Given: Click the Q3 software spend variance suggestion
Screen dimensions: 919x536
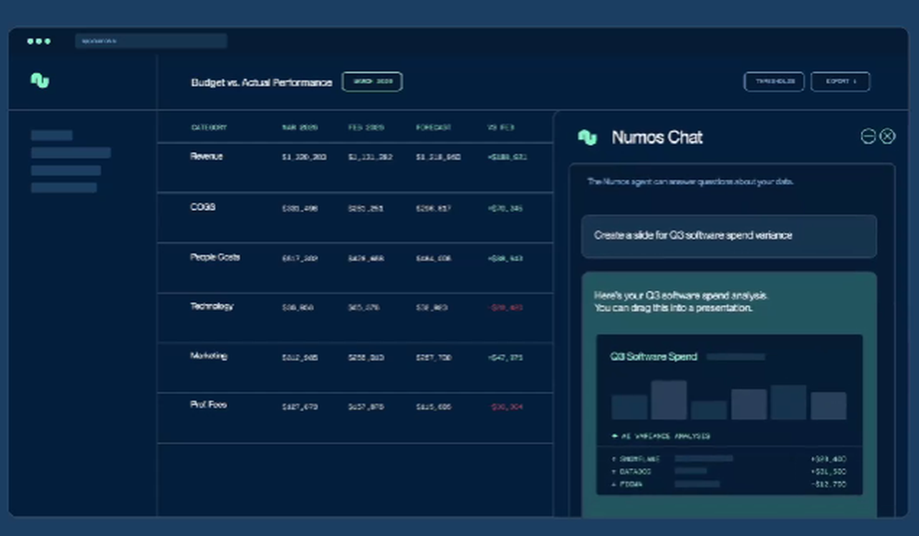Looking at the screenshot, I should pos(729,236).
